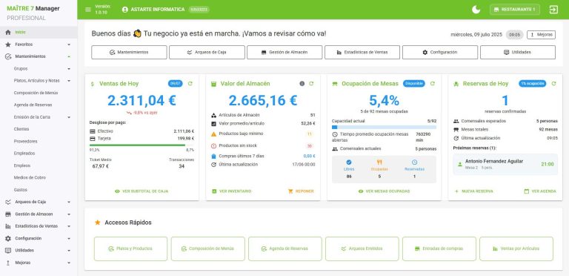Image resolution: width=569 pixels, height=276 pixels.
Task: Toggle dark mode moon icon
Action: tap(476, 10)
